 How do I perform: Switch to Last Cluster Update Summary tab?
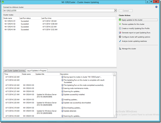tap(15, 70)
